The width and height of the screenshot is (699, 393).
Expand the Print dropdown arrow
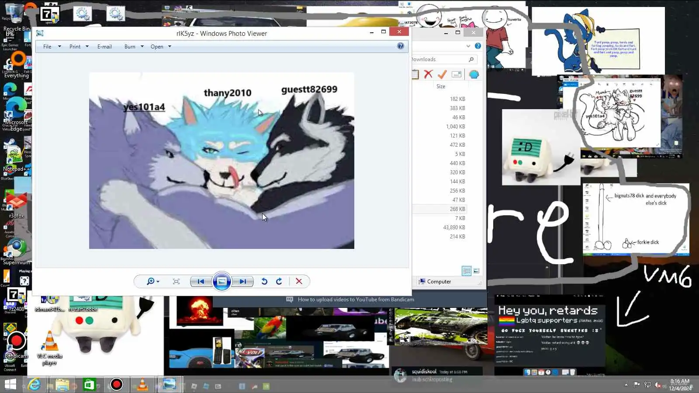pos(87,47)
